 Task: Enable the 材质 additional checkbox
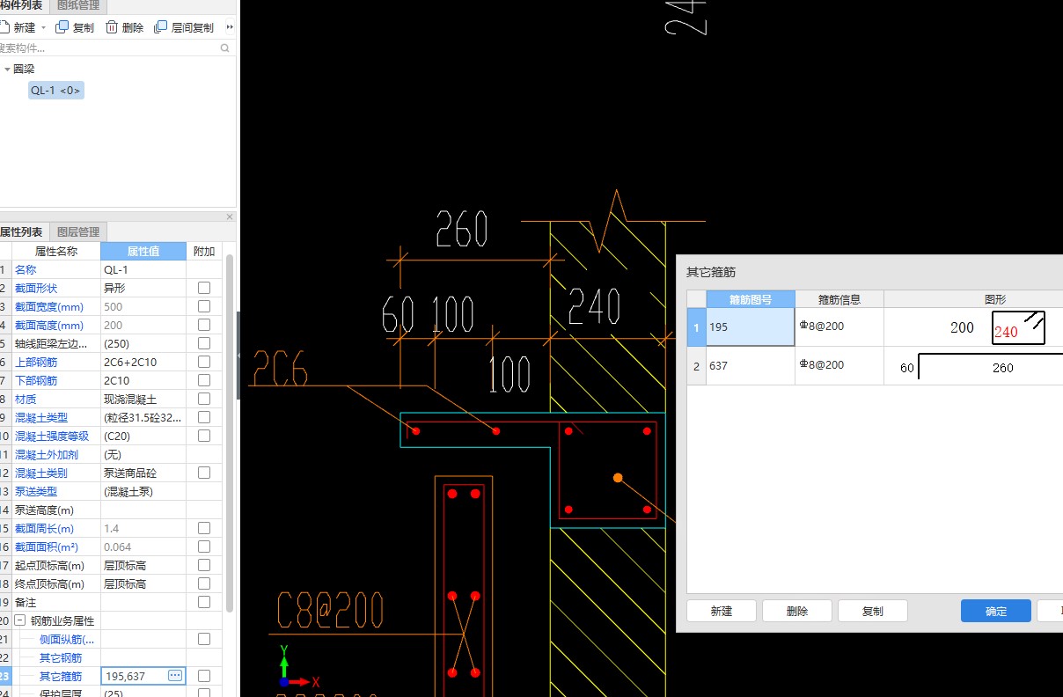(x=204, y=399)
